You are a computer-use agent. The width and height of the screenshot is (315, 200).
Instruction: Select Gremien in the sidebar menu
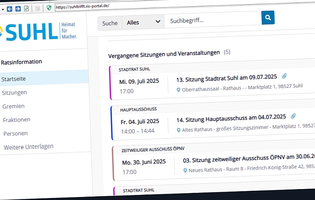point(13,106)
